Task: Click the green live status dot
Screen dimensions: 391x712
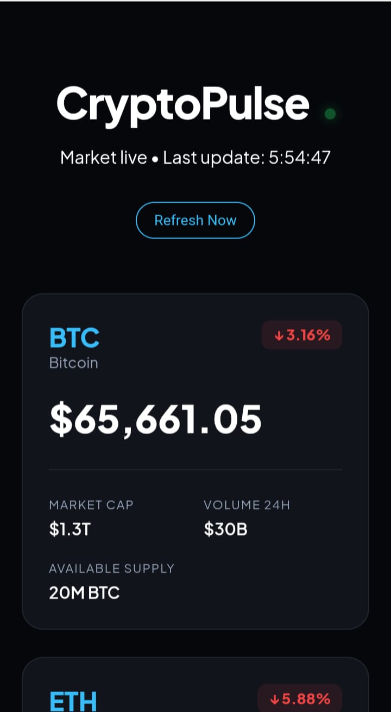Action: (330, 114)
